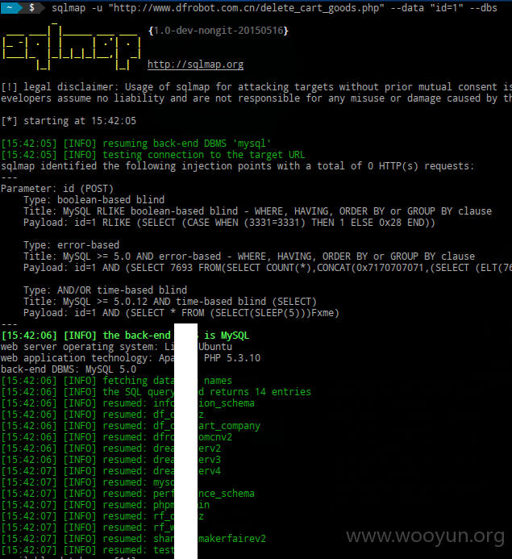Click the resumed 'makerfairev2' entry
This screenshot has width=512, height=559.
(x=134, y=539)
